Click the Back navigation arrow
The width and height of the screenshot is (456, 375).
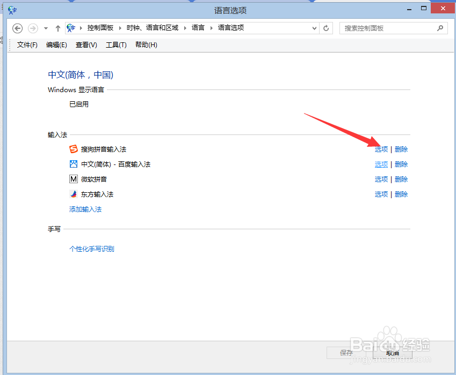(x=17, y=28)
